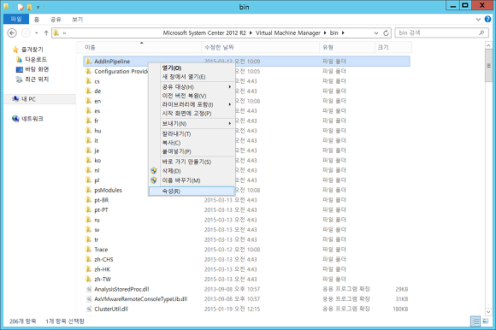Select the pt-BR folder
Viewport: 496px width, 330px height.
(x=101, y=200)
